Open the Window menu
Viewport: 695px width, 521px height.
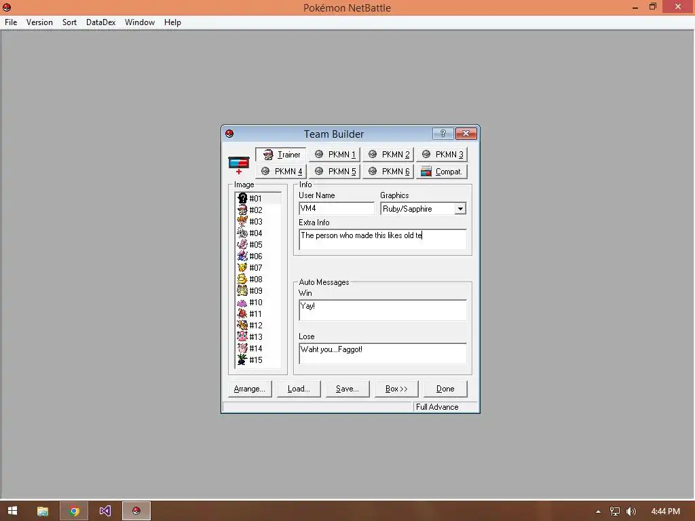(140, 22)
